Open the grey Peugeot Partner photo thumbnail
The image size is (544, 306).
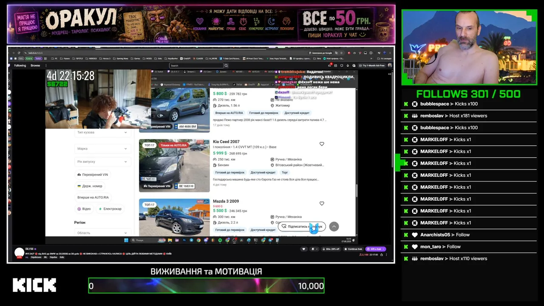point(181,110)
